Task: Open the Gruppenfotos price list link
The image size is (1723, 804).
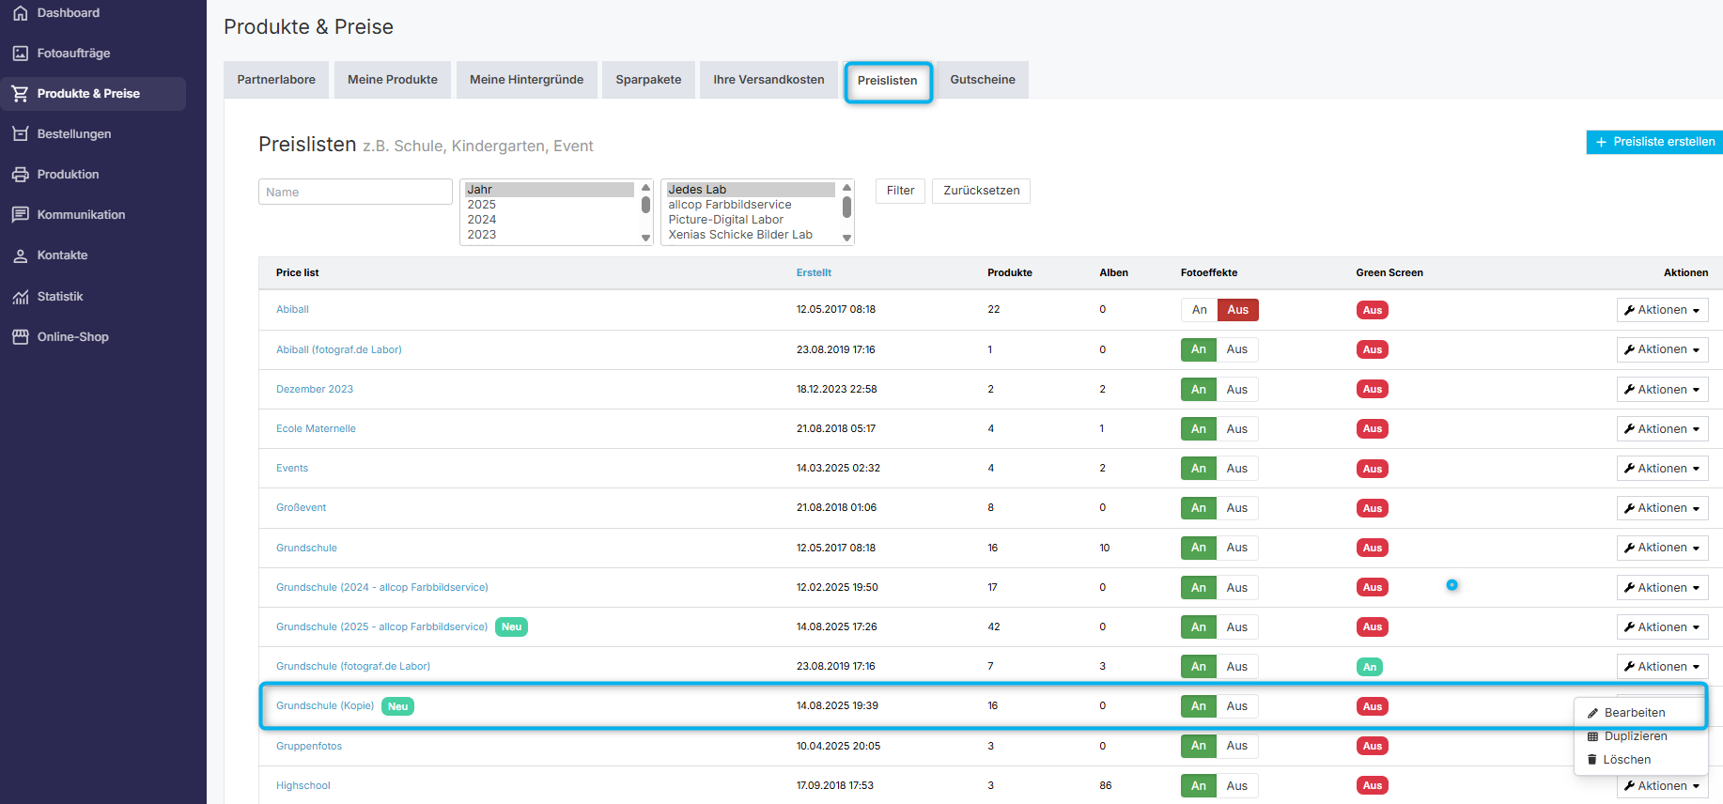Action: 309,747
